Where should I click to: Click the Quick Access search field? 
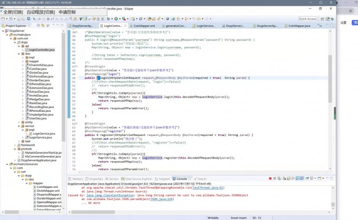(x=307, y=19)
